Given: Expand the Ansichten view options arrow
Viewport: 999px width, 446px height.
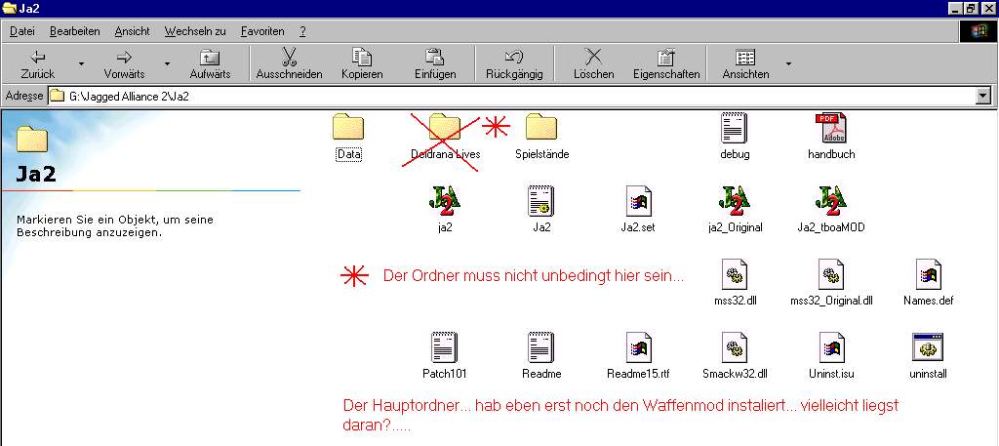Looking at the screenshot, I should [x=788, y=64].
